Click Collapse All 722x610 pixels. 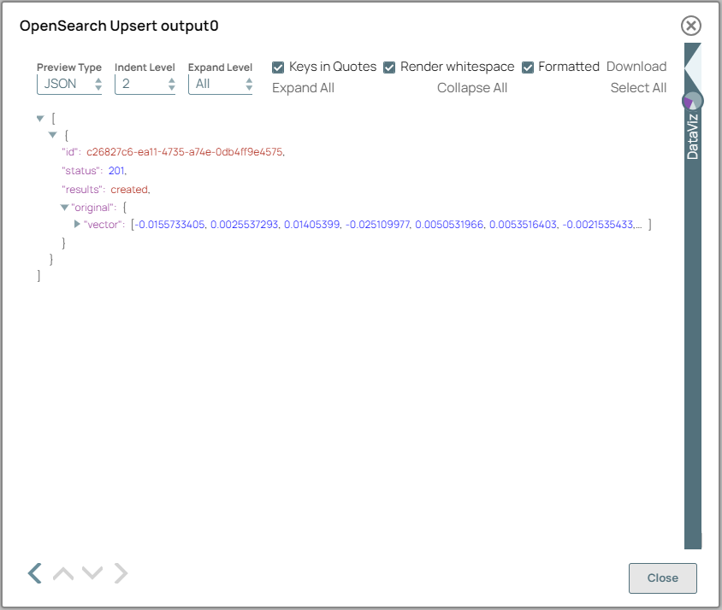click(x=472, y=87)
